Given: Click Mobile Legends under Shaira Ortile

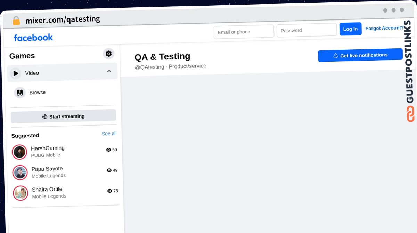Looking at the screenshot, I should 49,196.
